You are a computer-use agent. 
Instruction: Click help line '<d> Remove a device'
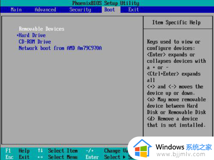pyautogui.click(x=172, y=119)
